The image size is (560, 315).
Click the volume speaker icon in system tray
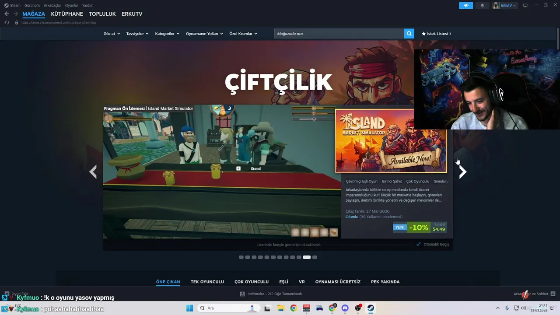(x=523, y=308)
